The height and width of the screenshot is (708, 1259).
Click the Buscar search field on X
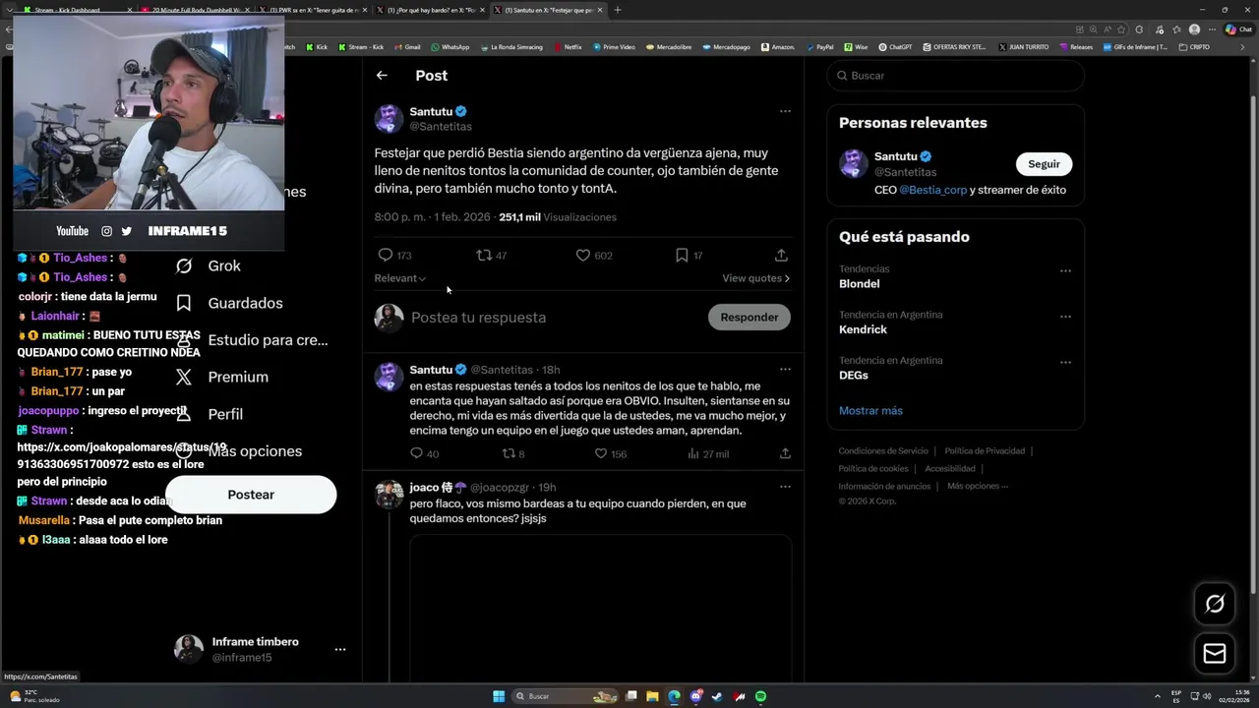click(x=955, y=76)
